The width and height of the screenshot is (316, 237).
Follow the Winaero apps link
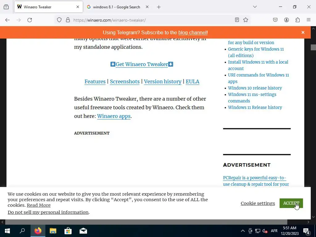(114, 116)
